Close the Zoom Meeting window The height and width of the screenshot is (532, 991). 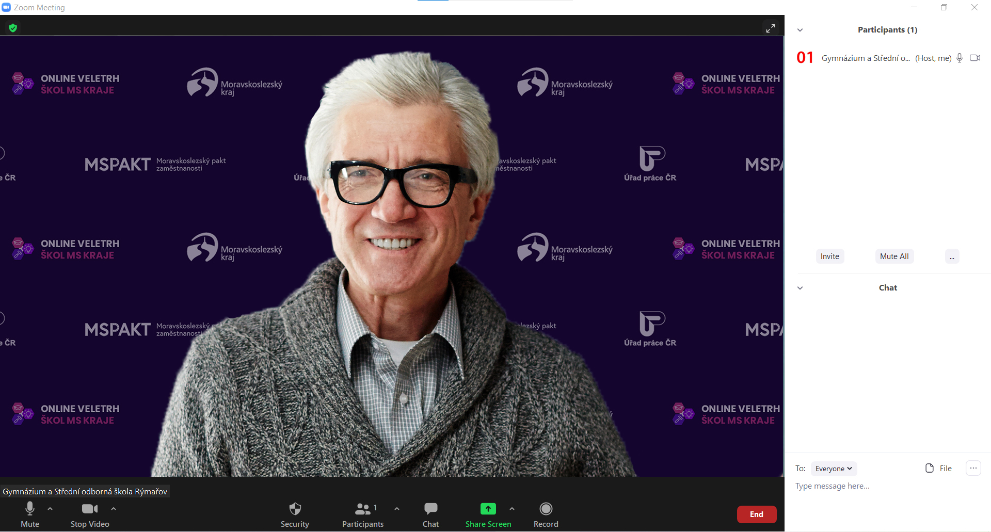974,7
